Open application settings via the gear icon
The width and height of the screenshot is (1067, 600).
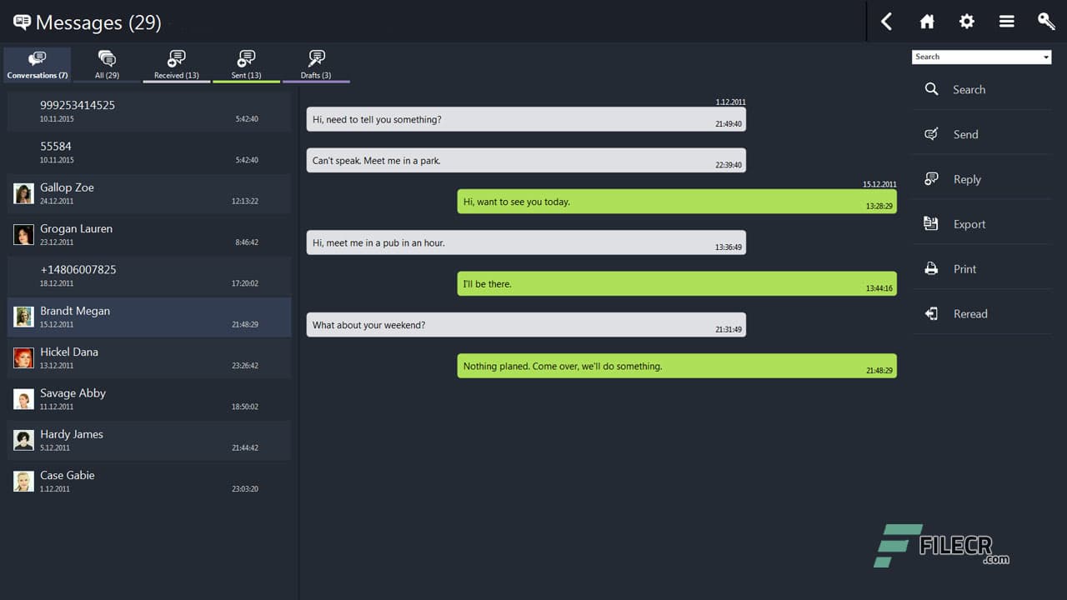966,21
